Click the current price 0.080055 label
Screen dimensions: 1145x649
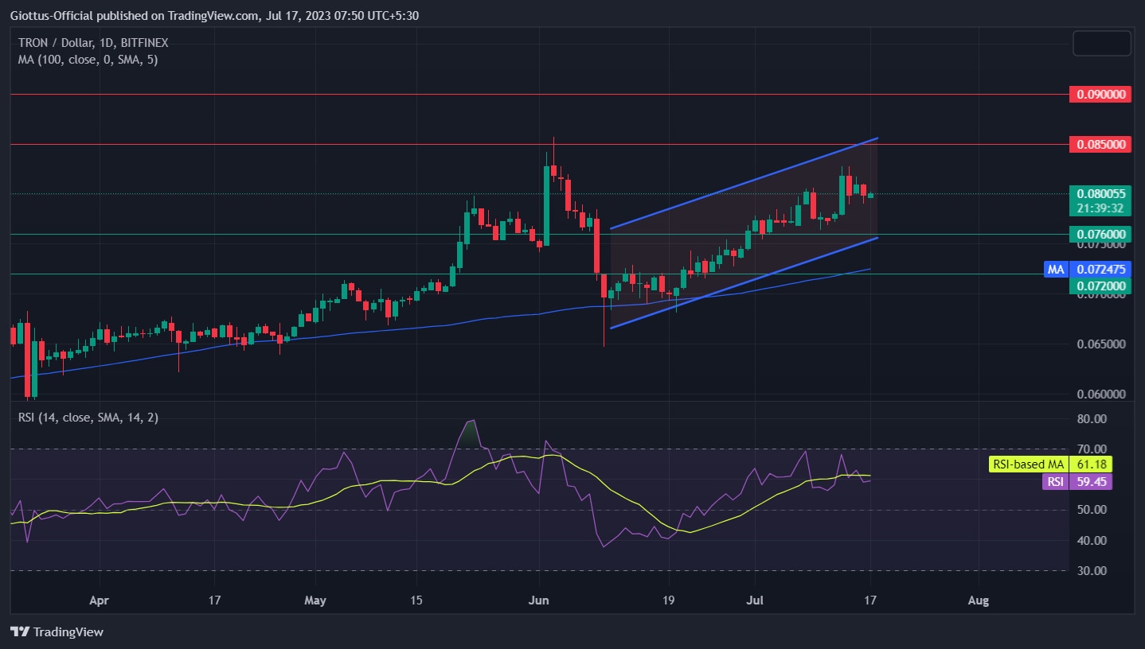[1100, 193]
